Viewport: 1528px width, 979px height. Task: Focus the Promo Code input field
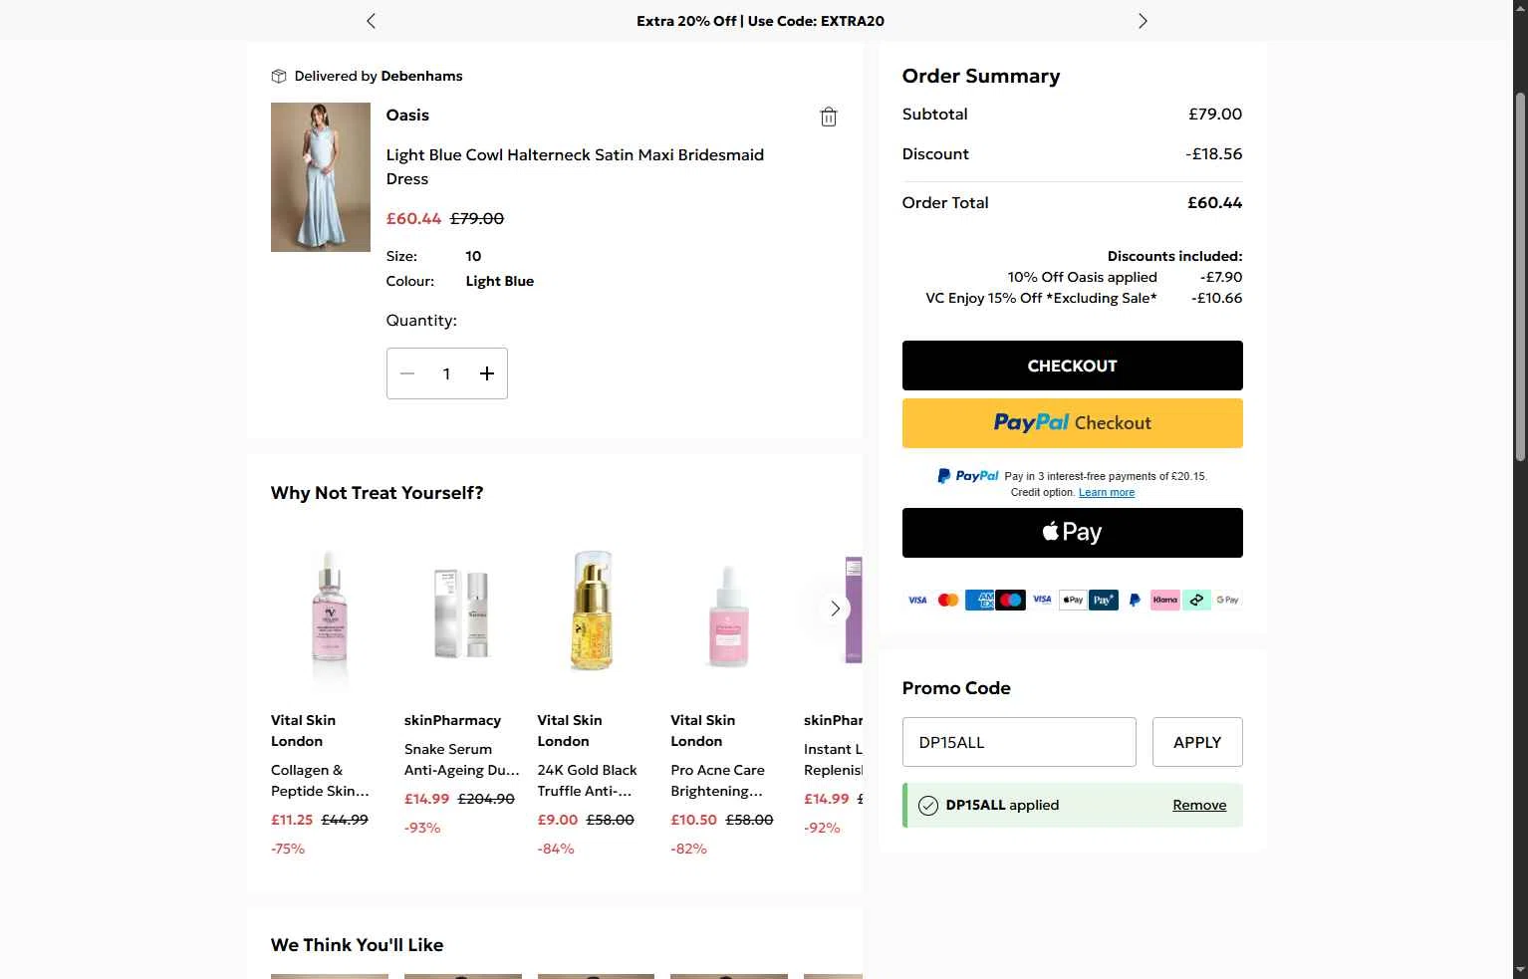pyautogui.click(x=1019, y=742)
